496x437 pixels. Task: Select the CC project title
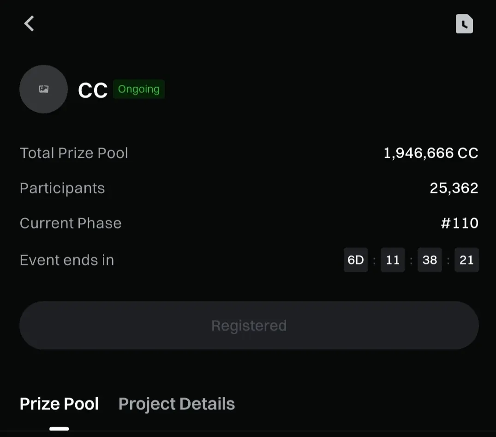pyautogui.click(x=93, y=90)
